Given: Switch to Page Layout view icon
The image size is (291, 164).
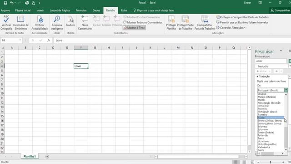Looking at the screenshot, I should [x=244, y=162].
